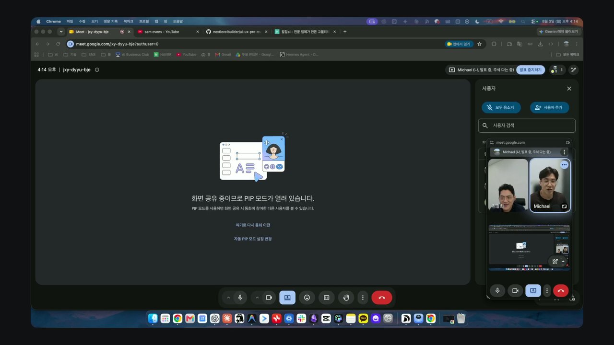
Task: Open more options in main Meet toolbar
Action: coord(363,298)
